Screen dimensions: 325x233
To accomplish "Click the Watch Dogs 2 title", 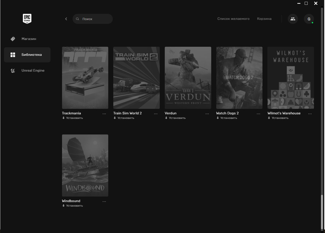I will click(227, 113).
